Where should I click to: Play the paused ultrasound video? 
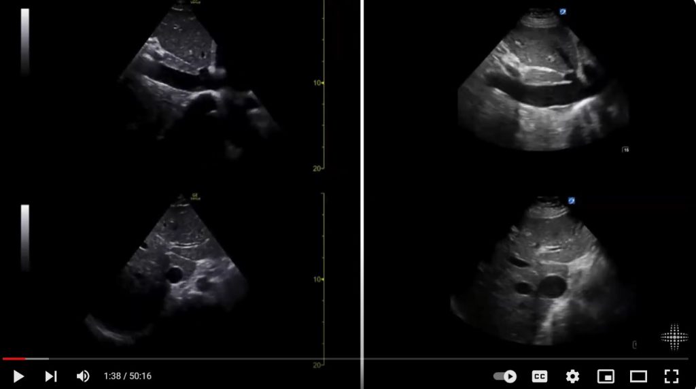coord(18,376)
